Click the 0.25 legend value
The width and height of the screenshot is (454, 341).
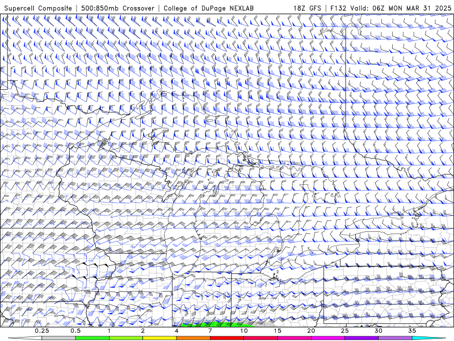42,331
